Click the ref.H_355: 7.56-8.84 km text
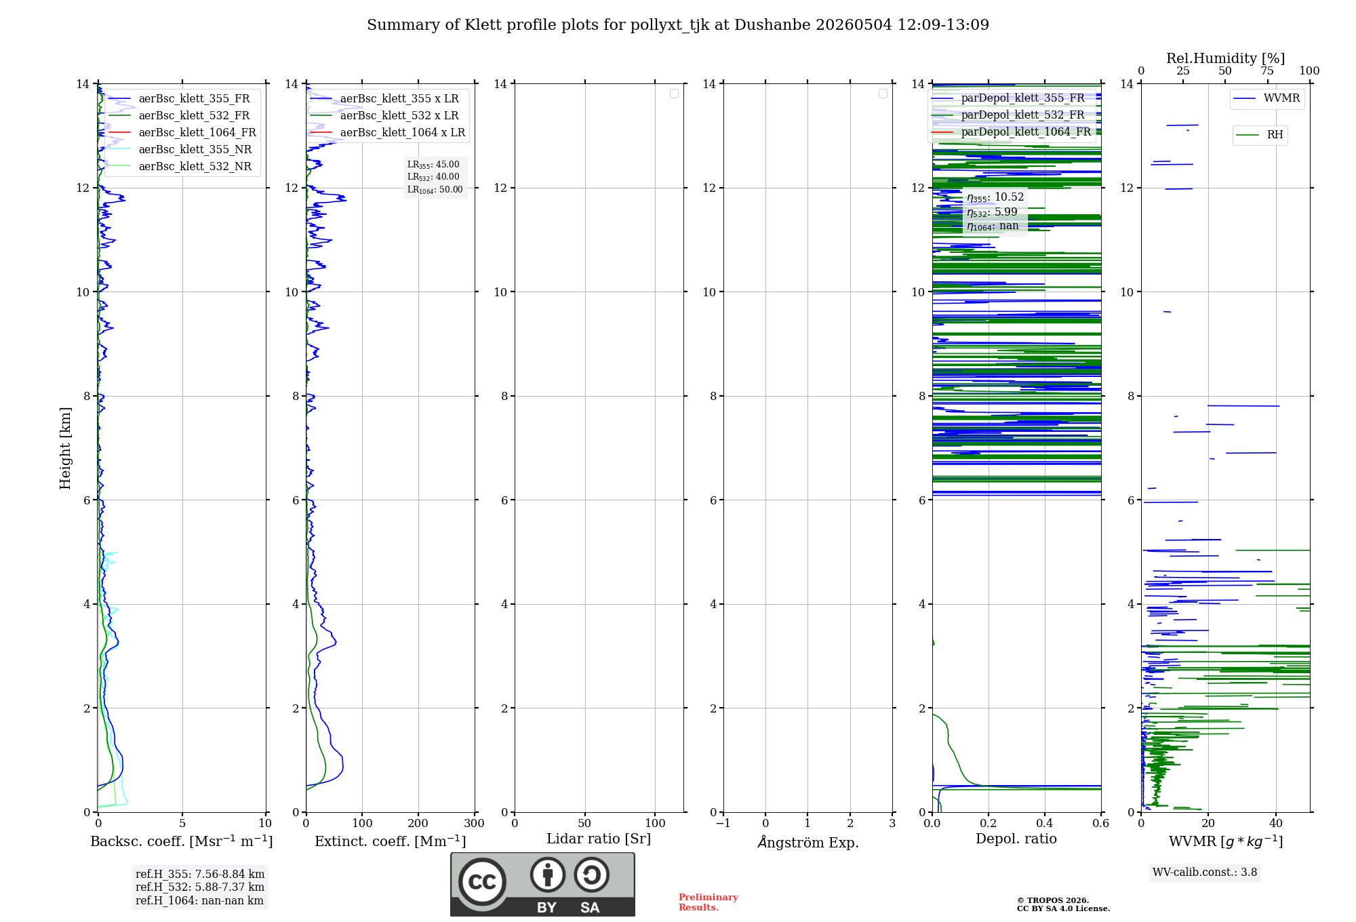The height and width of the screenshot is (922, 1356). pyautogui.click(x=200, y=875)
